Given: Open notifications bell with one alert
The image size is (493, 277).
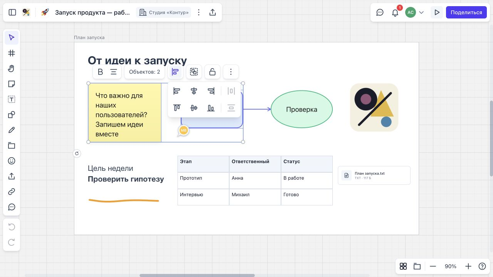Looking at the screenshot, I should tap(395, 12).
